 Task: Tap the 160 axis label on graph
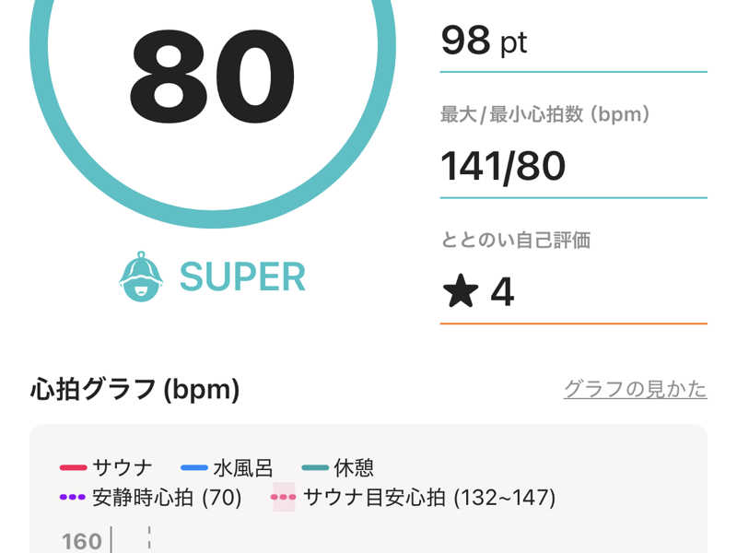click(81, 541)
